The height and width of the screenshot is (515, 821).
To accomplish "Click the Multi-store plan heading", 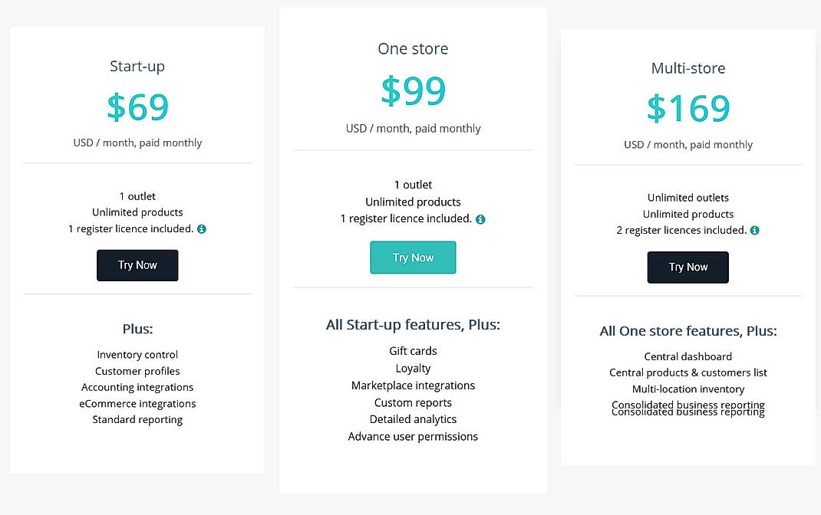I will [687, 67].
